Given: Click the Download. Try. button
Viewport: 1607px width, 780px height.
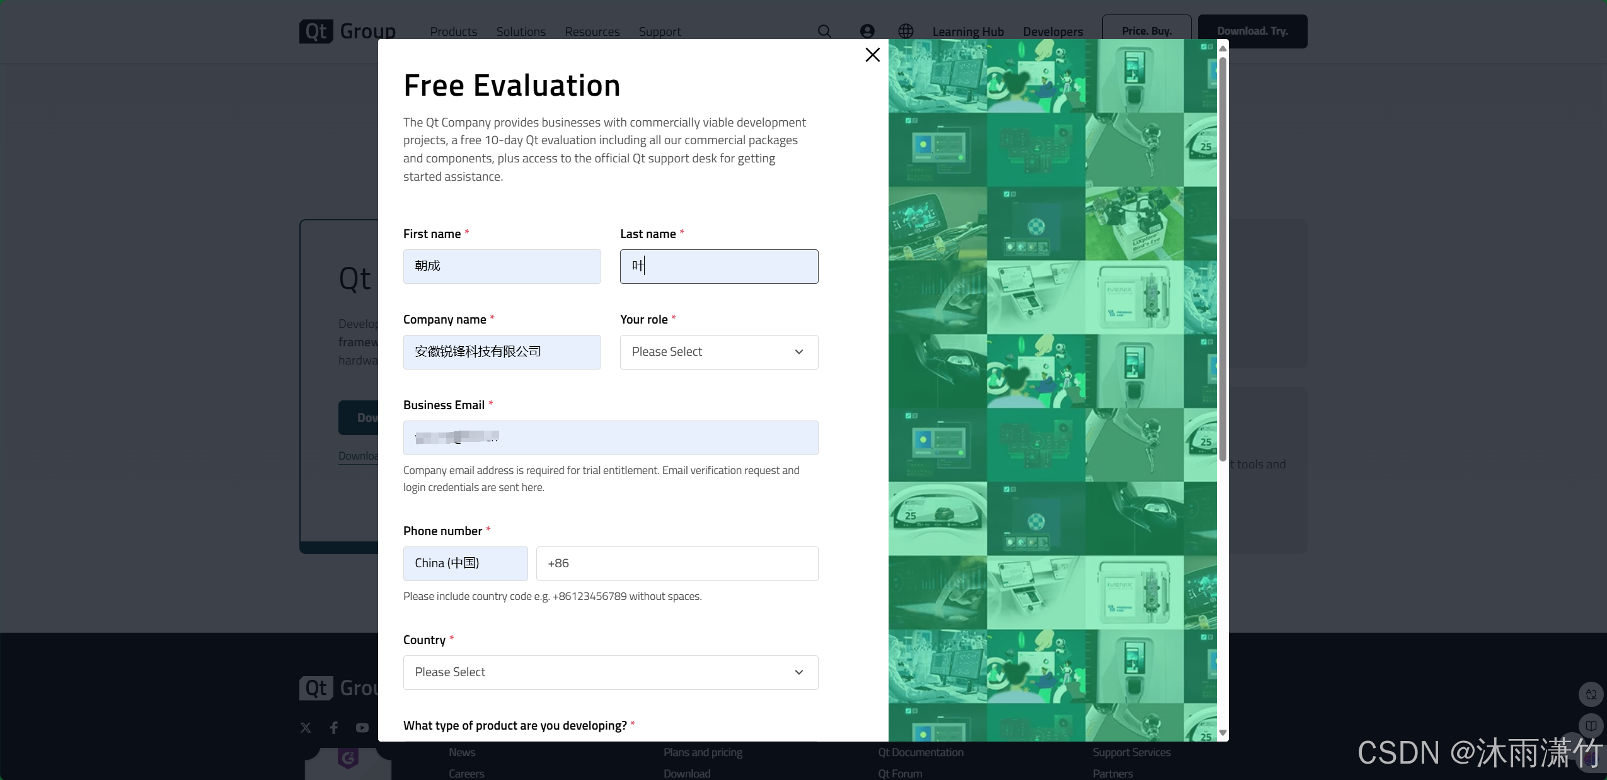Looking at the screenshot, I should click(1253, 31).
